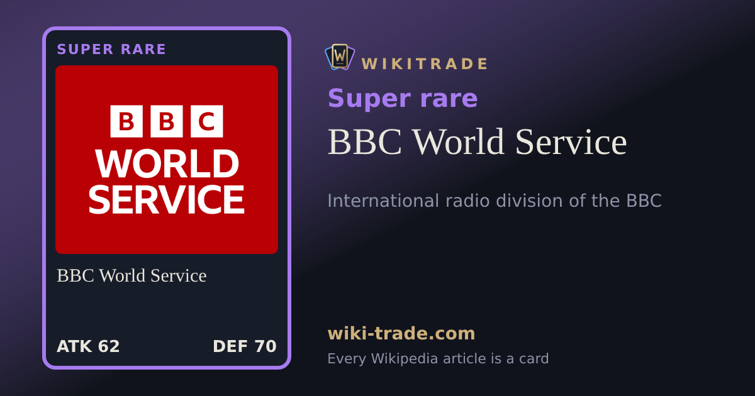Click the WIKITRADE brand name text
Image resolution: width=755 pixels, height=396 pixels.
coord(425,64)
